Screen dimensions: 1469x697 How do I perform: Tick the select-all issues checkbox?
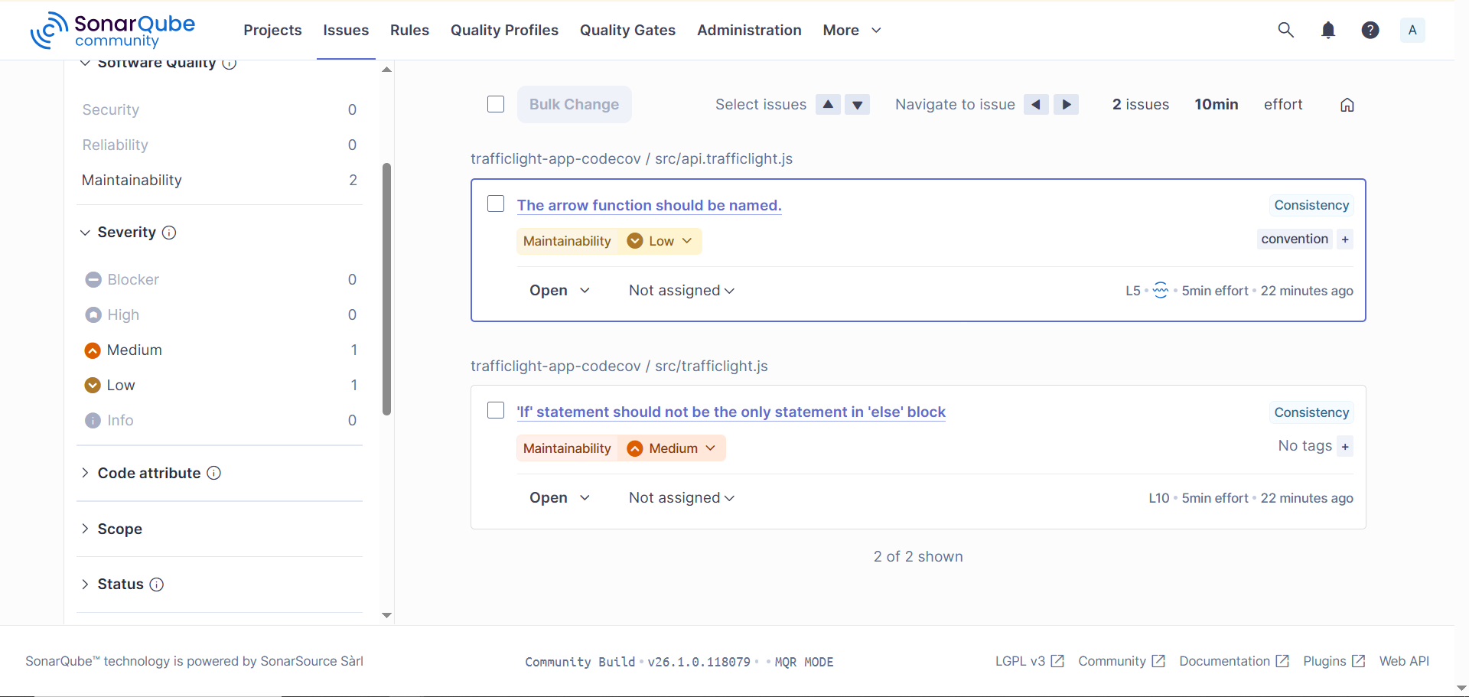[496, 104]
